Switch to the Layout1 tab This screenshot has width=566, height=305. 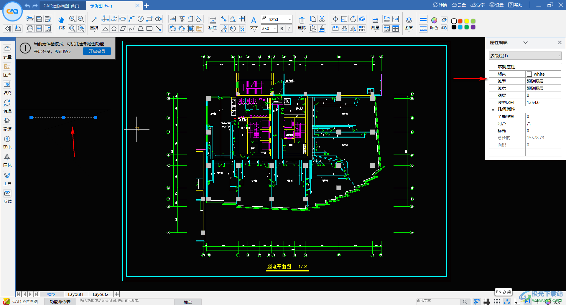pyautogui.click(x=76, y=294)
